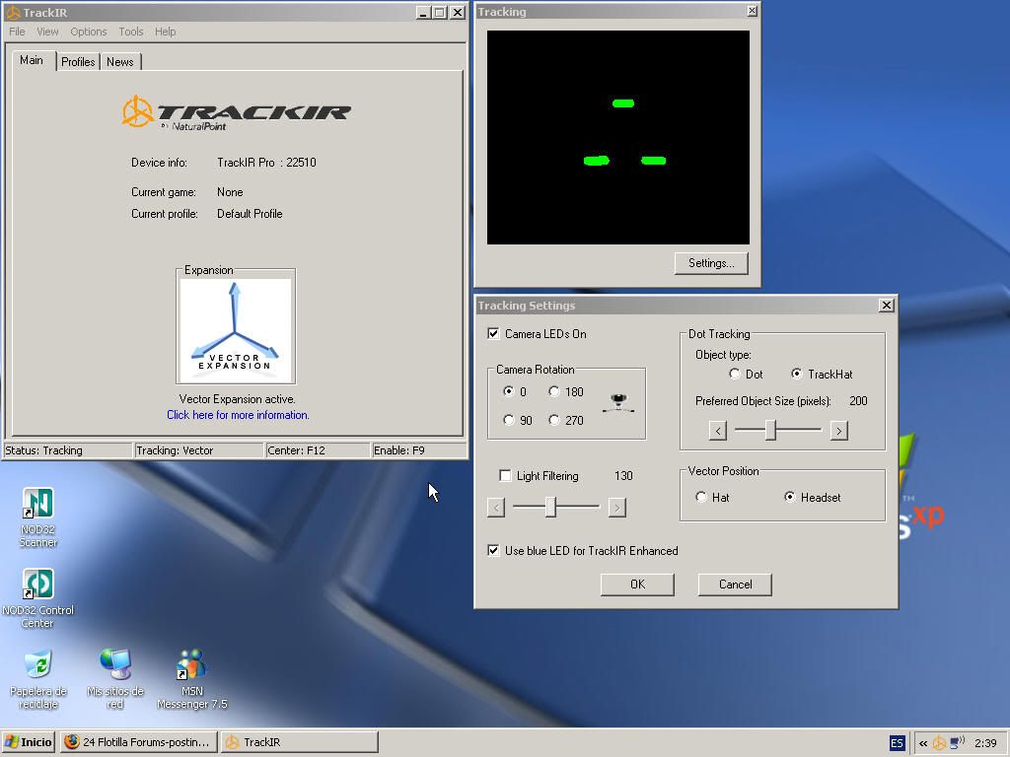This screenshot has width=1010, height=757.
Task: Click the Preferred Object Size slider thumb
Action: tap(770, 430)
